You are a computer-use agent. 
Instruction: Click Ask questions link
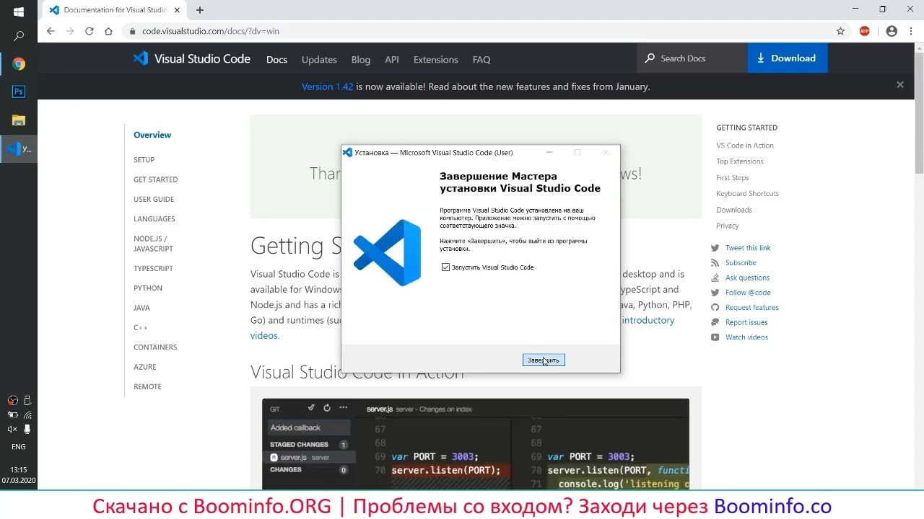747,278
